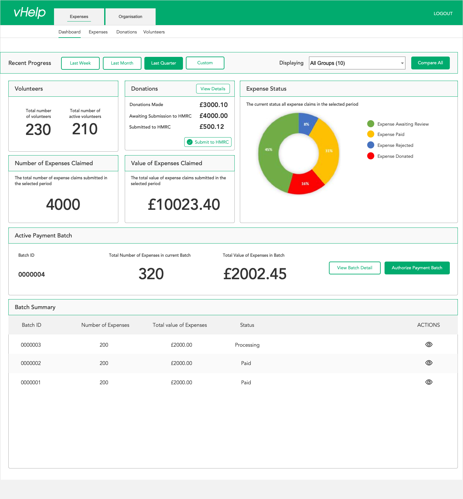Click the checkmark icon on Submit to HMRC
The width and height of the screenshot is (463, 499).
pyautogui.click(x=190, y=142)
